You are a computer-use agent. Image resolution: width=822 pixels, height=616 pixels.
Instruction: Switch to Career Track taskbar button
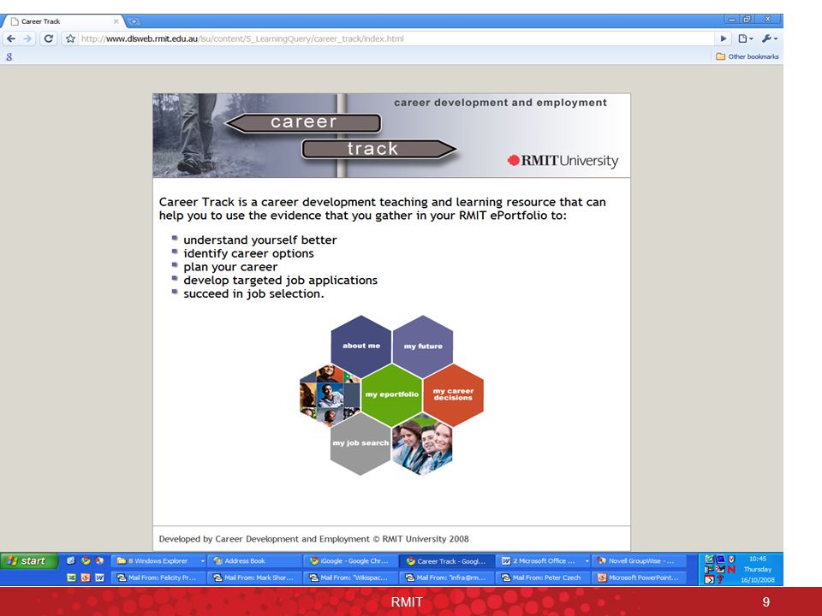[x=448, y=561]
